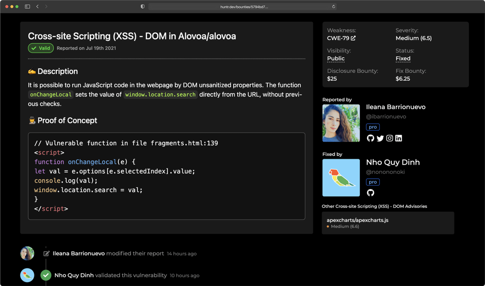
Task: Open Ileana's Instagram profile icon
Action: coord(389,138)
